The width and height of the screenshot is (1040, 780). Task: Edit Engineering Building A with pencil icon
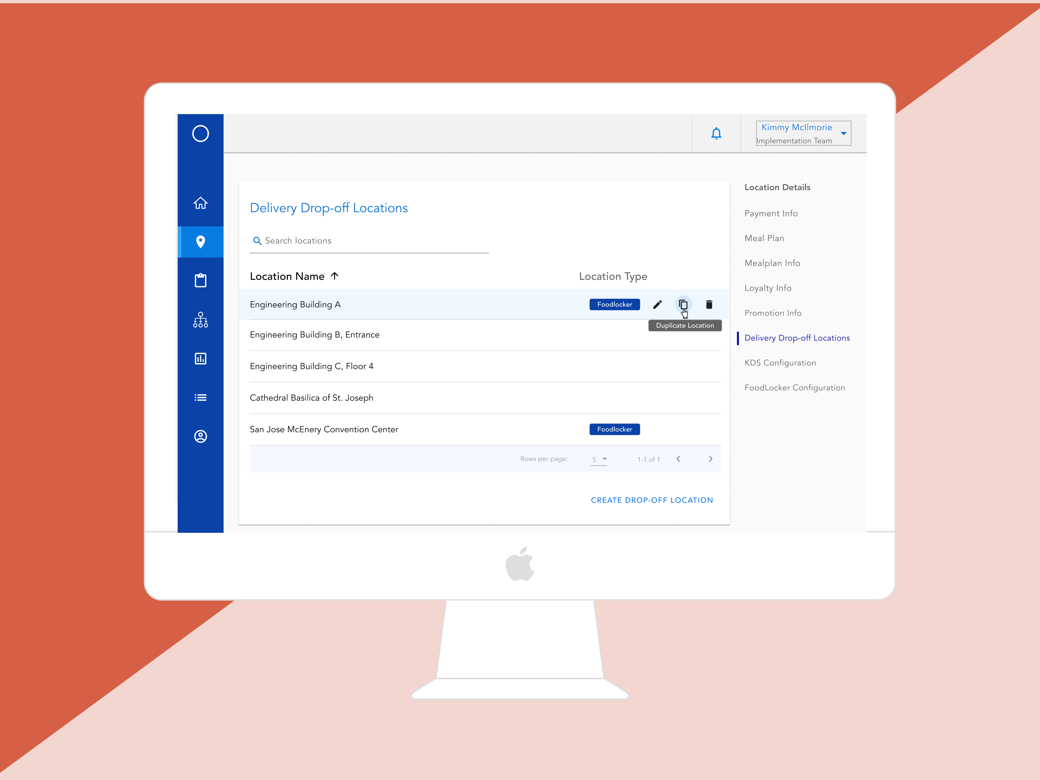657,305
